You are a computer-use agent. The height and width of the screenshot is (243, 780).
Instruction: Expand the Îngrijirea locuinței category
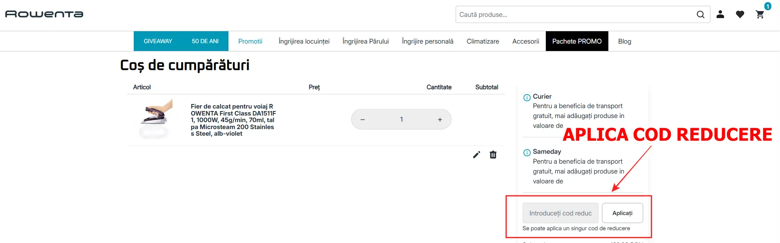click(304, 41)
